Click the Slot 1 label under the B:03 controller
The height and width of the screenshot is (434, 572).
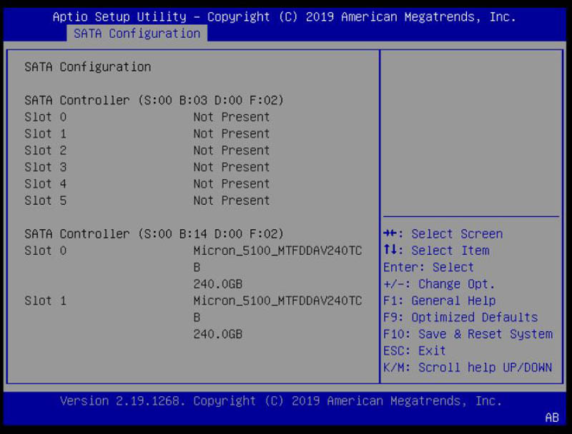coord(46,133)
